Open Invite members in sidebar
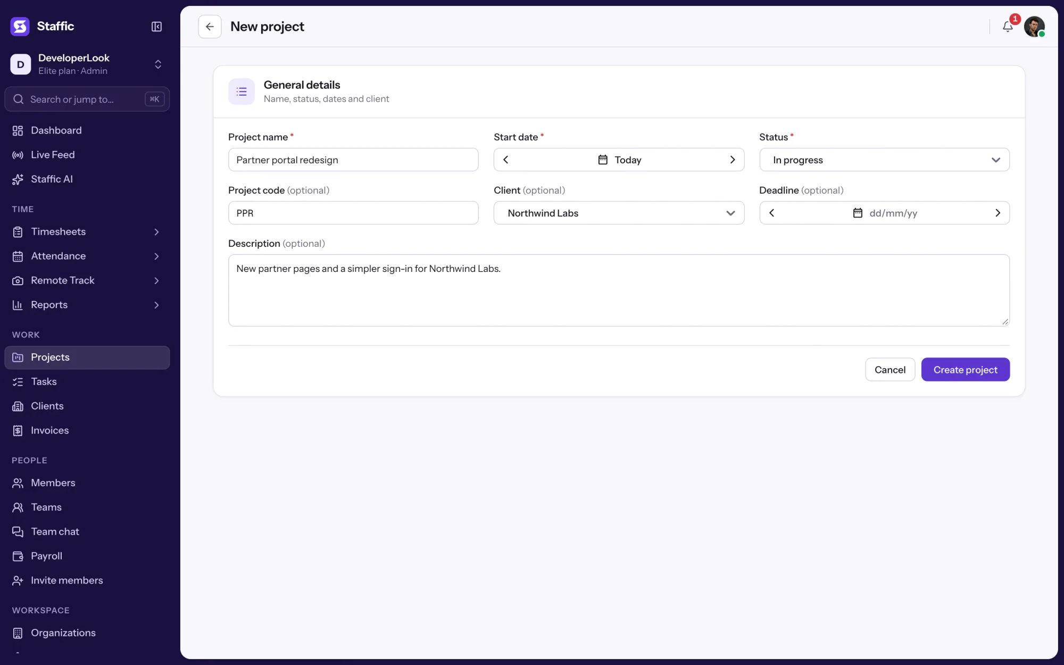Screen dimensions: 1064x665 pos(87,580)
